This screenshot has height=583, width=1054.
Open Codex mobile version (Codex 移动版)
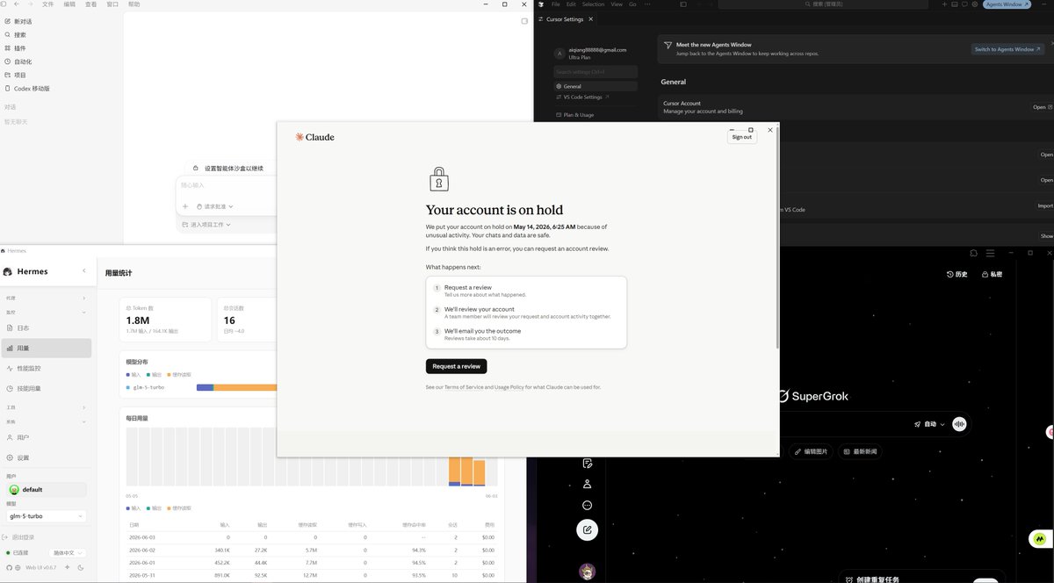28,89
